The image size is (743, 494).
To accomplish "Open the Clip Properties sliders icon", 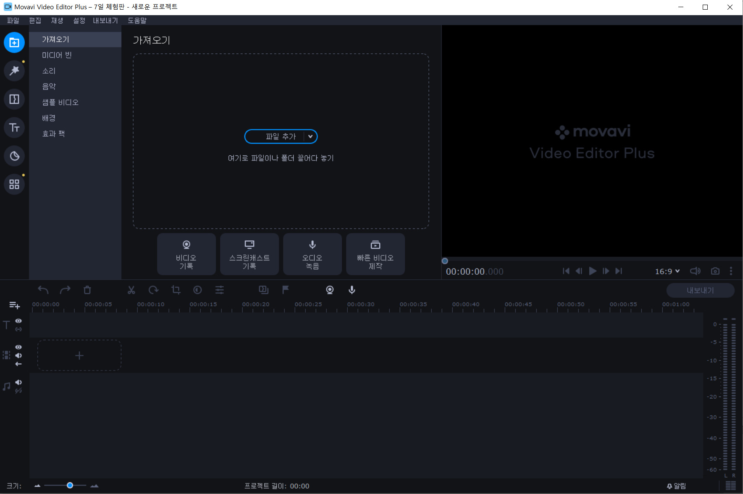I will 220,290.
